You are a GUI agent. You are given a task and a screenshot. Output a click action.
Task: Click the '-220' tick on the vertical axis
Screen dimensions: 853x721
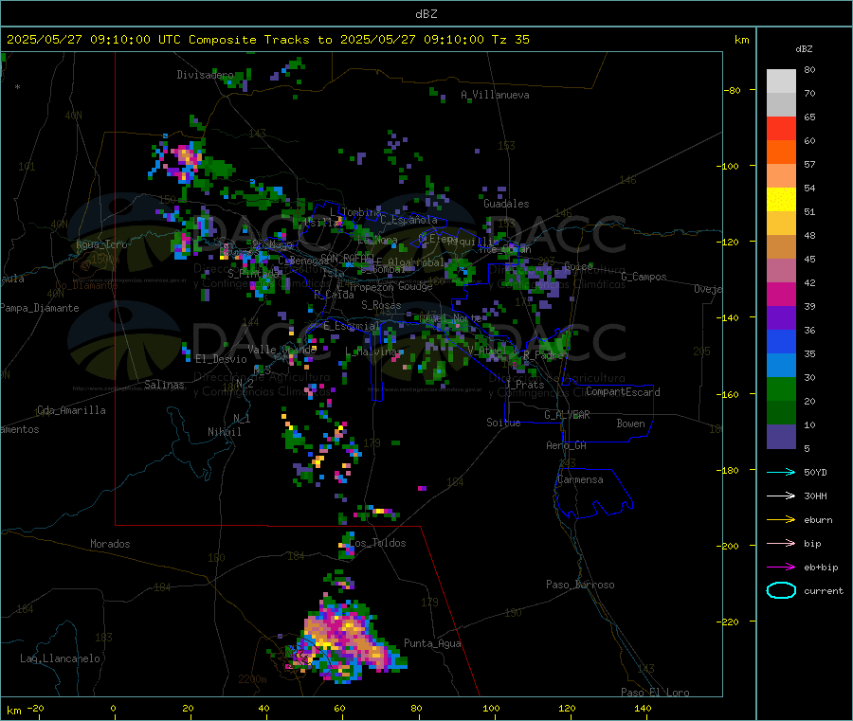click(x=730, y=622)
